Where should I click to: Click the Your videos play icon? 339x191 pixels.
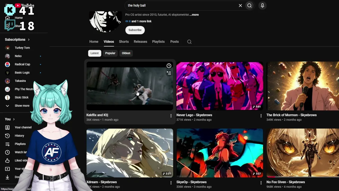point(7,169)
